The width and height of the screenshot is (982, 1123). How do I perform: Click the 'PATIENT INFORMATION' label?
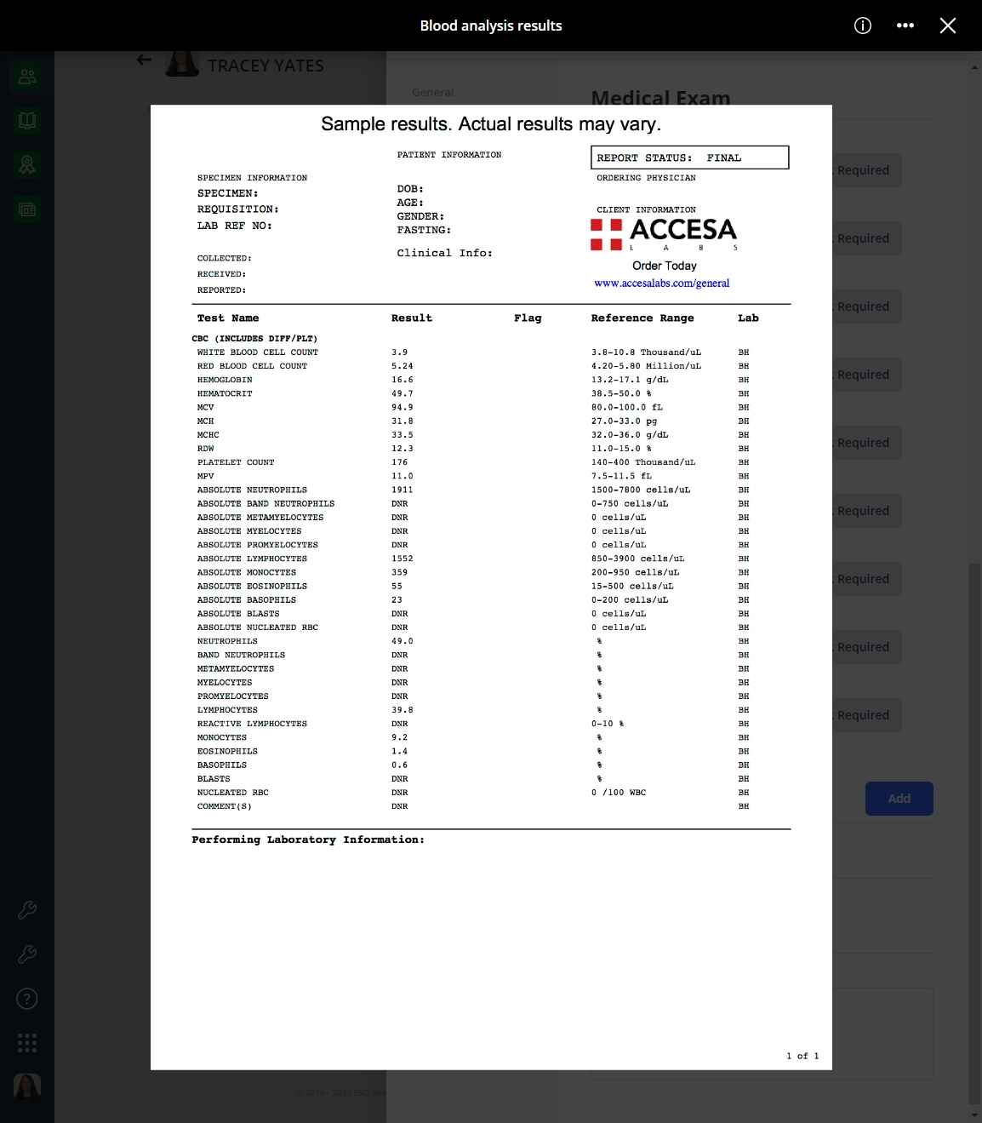pyautogui.click(x=449, y=155)
